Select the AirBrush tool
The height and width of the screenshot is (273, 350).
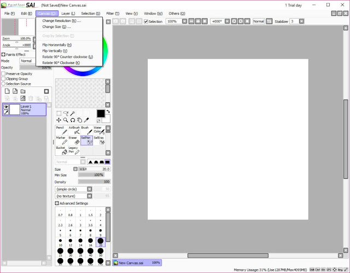coord(74,130)
